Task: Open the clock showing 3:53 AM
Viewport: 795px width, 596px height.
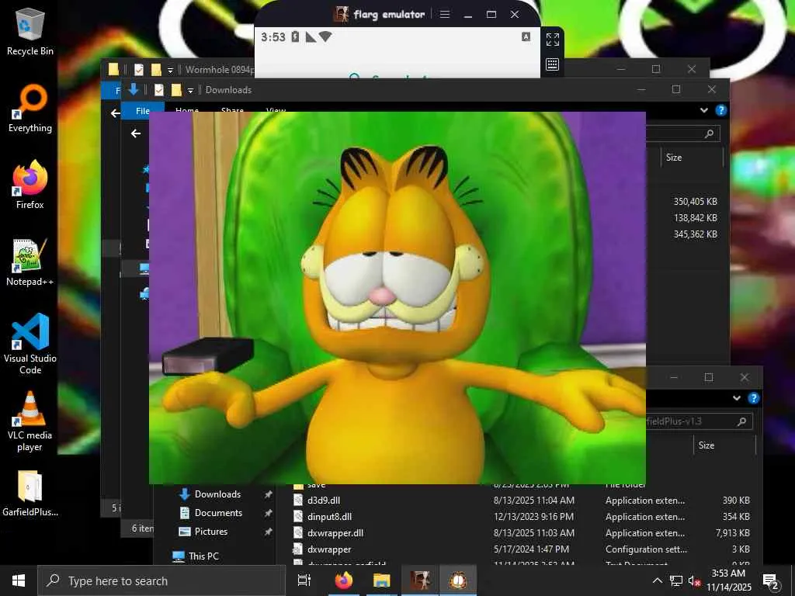Action: [x=728, y=580]
